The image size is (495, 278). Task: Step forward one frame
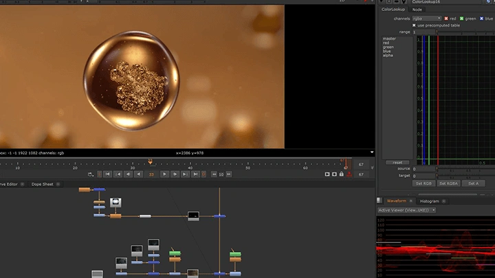tap(175, 174)
